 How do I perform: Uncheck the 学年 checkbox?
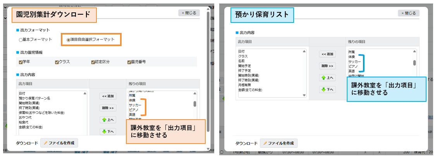[x=21, y=62]
